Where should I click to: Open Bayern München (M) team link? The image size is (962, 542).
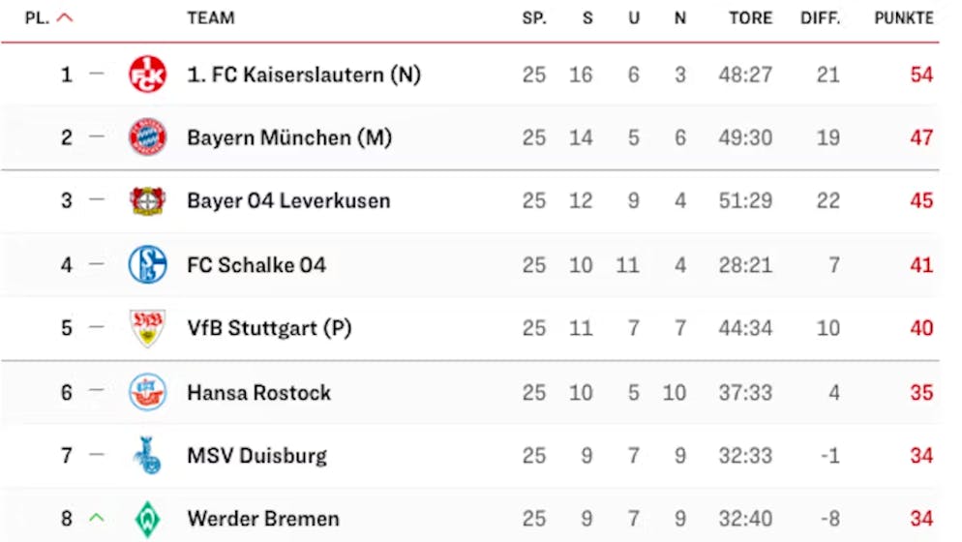(289, 137)
